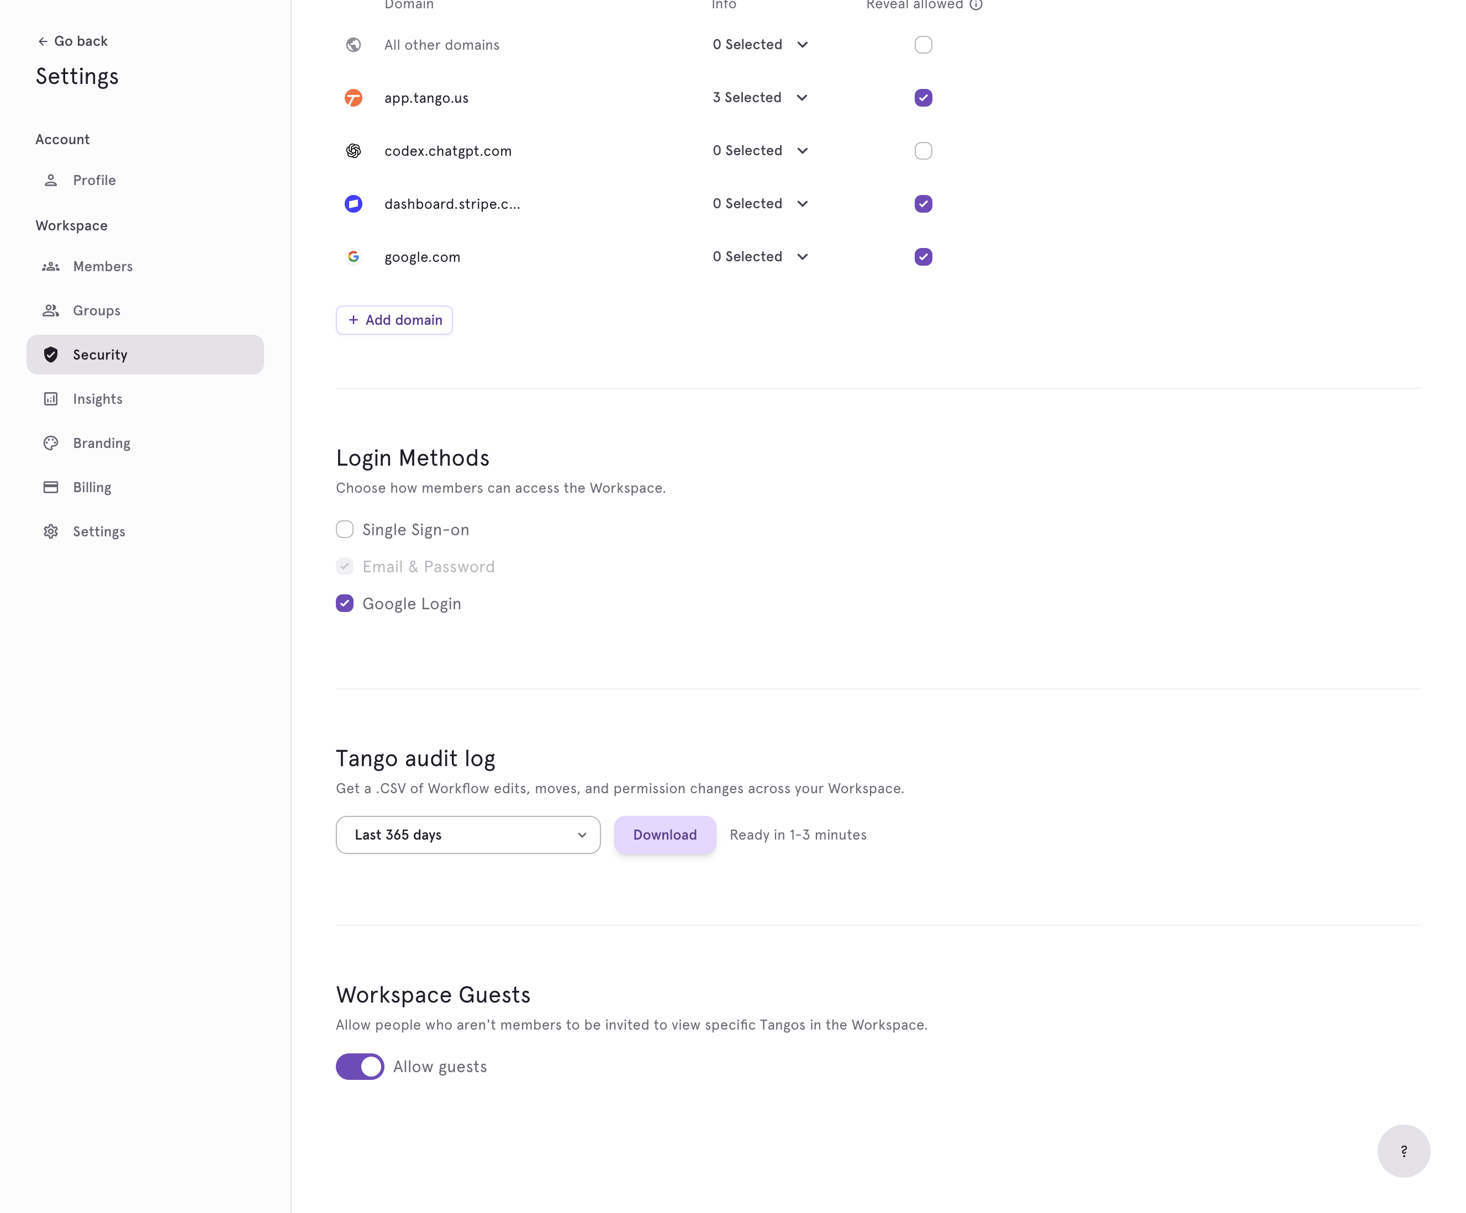Open 0 Selected dropdown for dashboard.stripe row
Screen dimensions: 1466x1213
click(x=760, y=204)
